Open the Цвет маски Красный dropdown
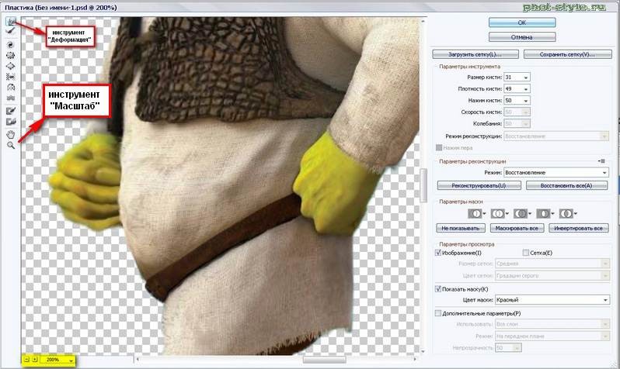 click(x=552, y=300)
